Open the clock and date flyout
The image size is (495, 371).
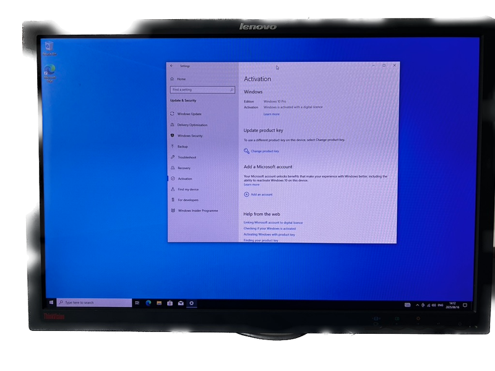tap(452, 305)
